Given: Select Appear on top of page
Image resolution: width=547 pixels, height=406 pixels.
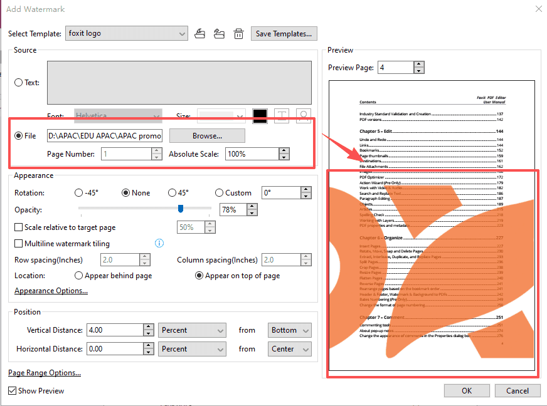Looking at the screenshot, I should pos(199,276).
